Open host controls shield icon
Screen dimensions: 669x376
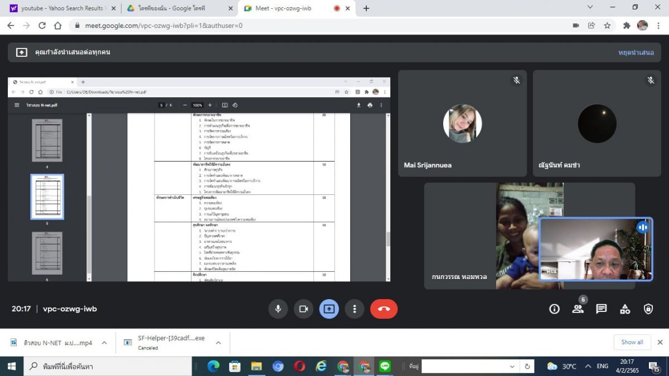pos(648,309)
